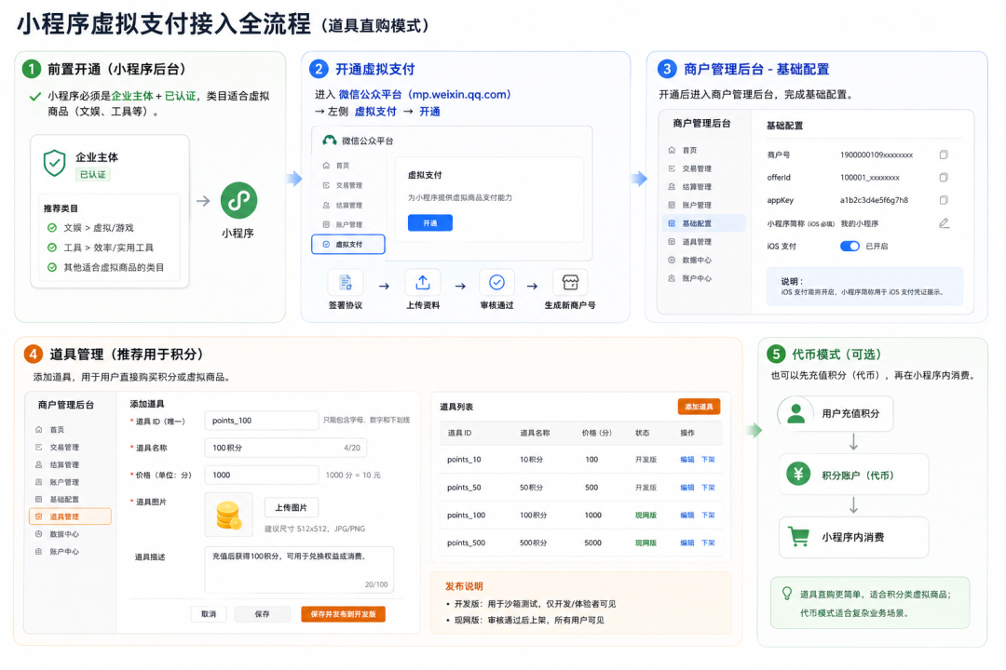Click the green check before 文娱 > 虚拟/游戏
Image resolution: width=1006 pixels, height=670 pixels.
pyautogui.click(x=52, y=228)
